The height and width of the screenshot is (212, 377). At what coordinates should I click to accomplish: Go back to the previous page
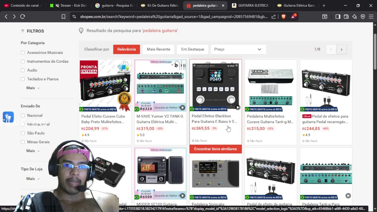click(6, 17)
